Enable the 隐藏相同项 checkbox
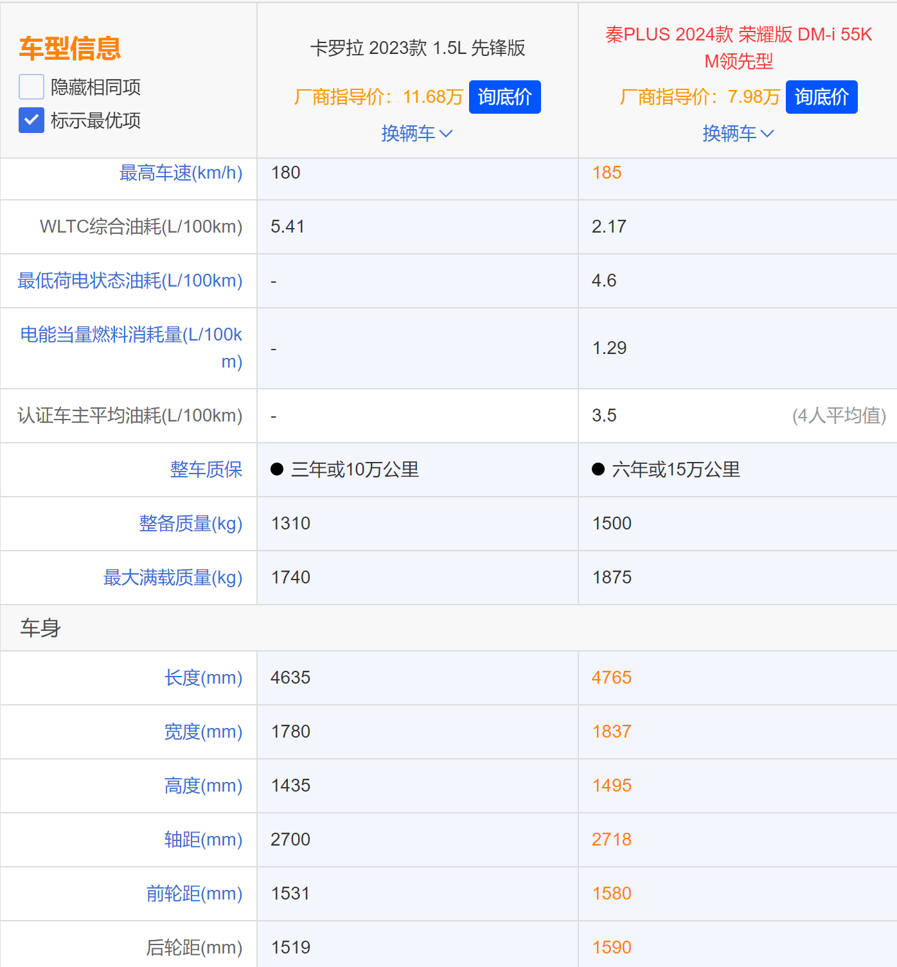The height and width of the screenshot is (967, 897). click(x=31, y=85)
